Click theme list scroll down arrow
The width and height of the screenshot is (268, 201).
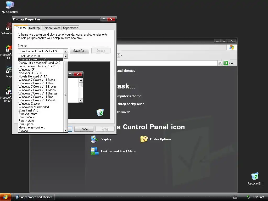(65, 130)
